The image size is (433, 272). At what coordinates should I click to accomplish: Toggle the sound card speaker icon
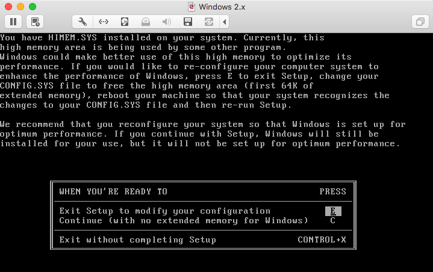coord(167,22)
